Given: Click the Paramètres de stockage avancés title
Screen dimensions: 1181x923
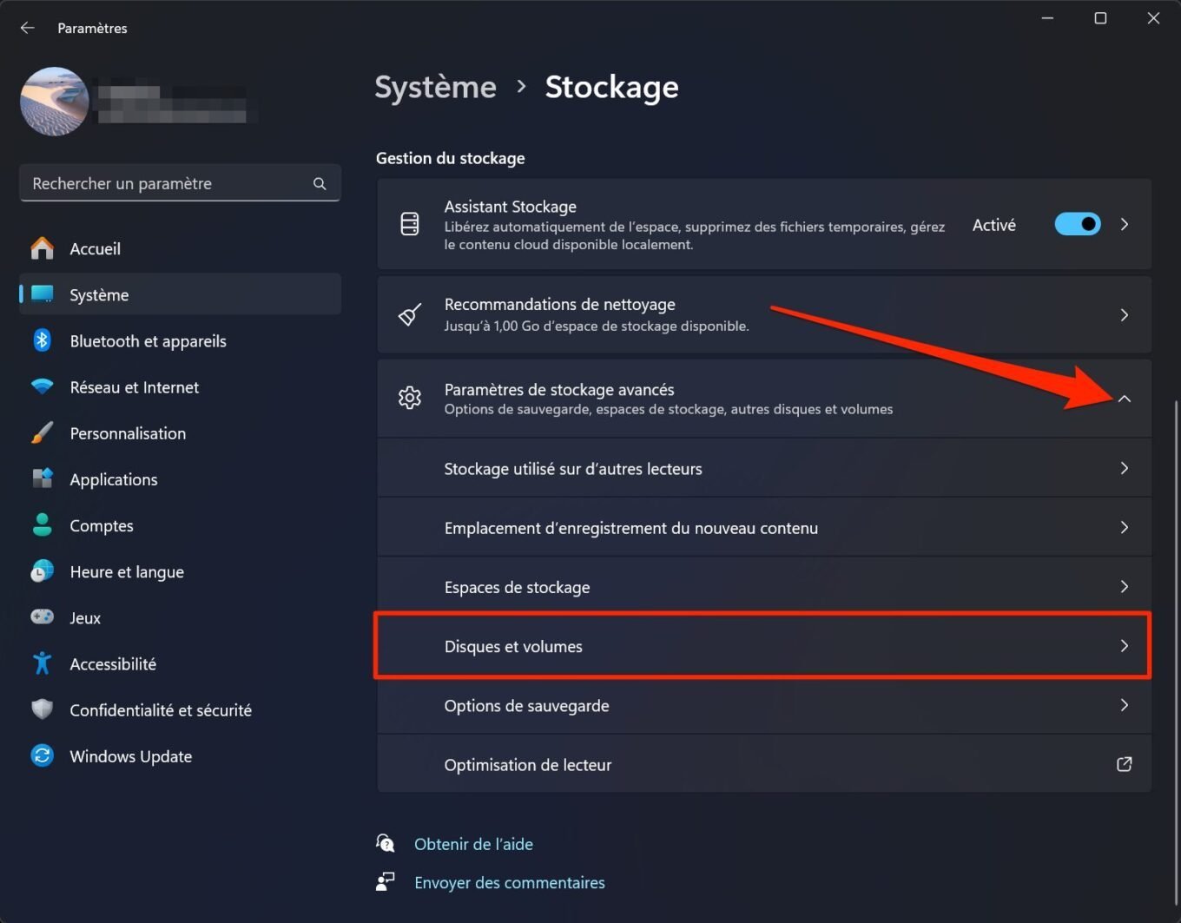Looking at the screenshot, I should pyautogui.click(x=559, y=390).
